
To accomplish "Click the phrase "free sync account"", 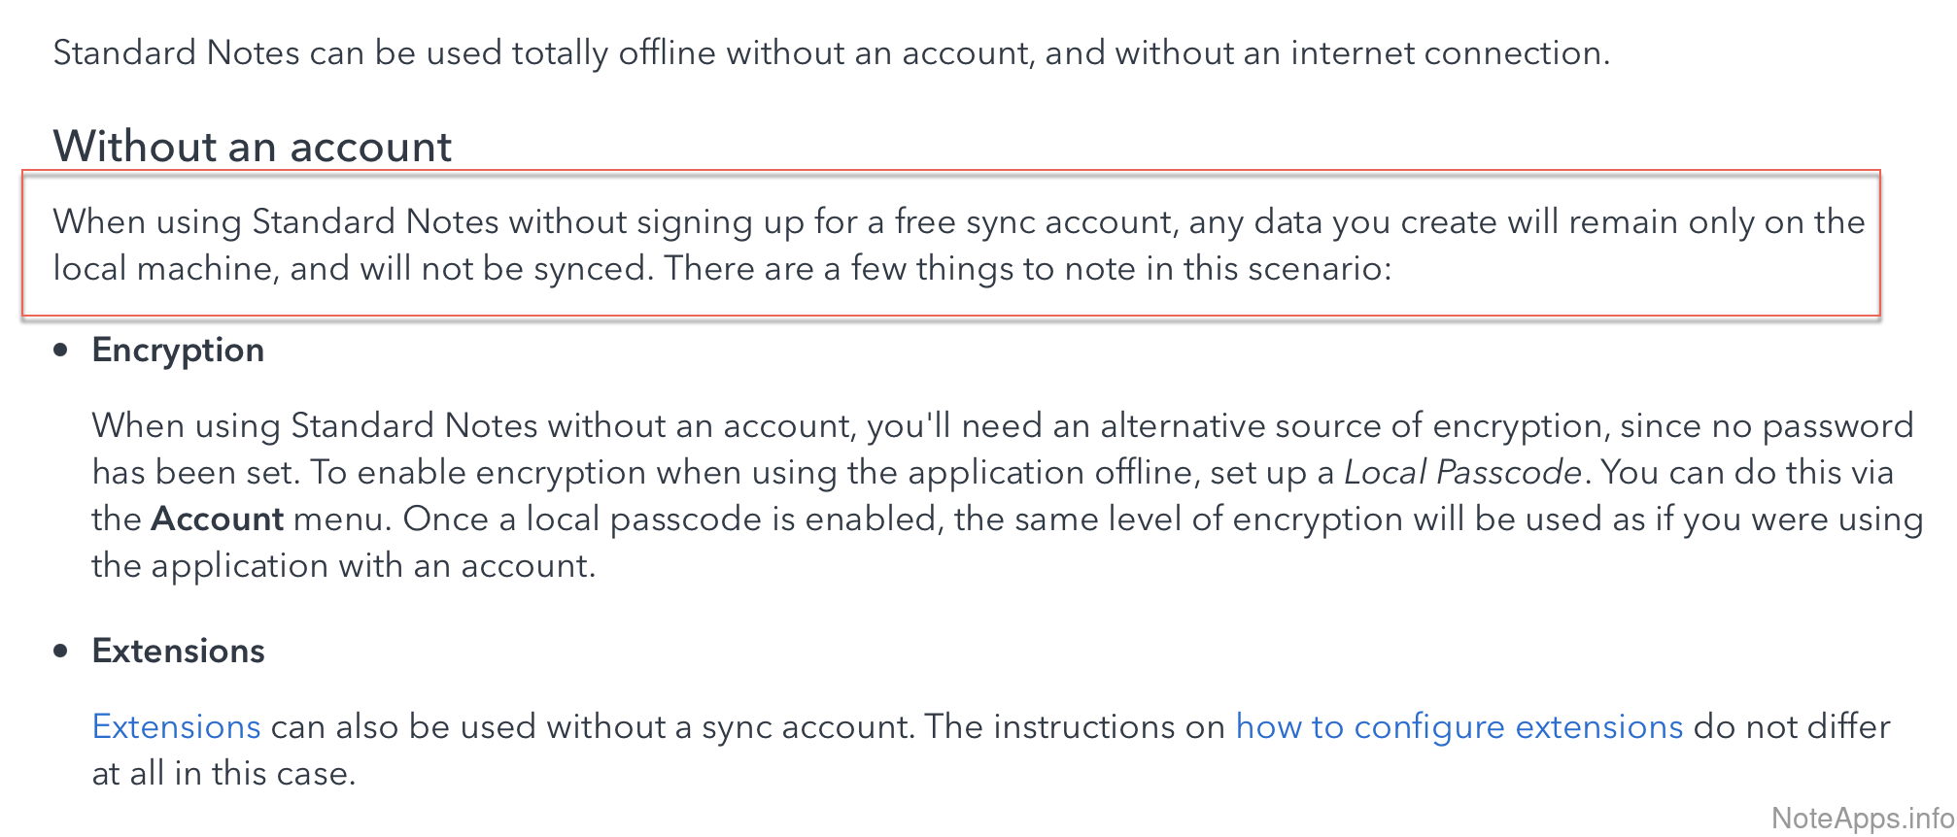I will pyautogui.click(x=1033, y=222).
